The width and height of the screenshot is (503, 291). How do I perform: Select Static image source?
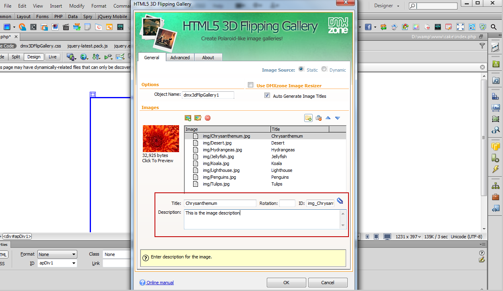tap(301, 69)
